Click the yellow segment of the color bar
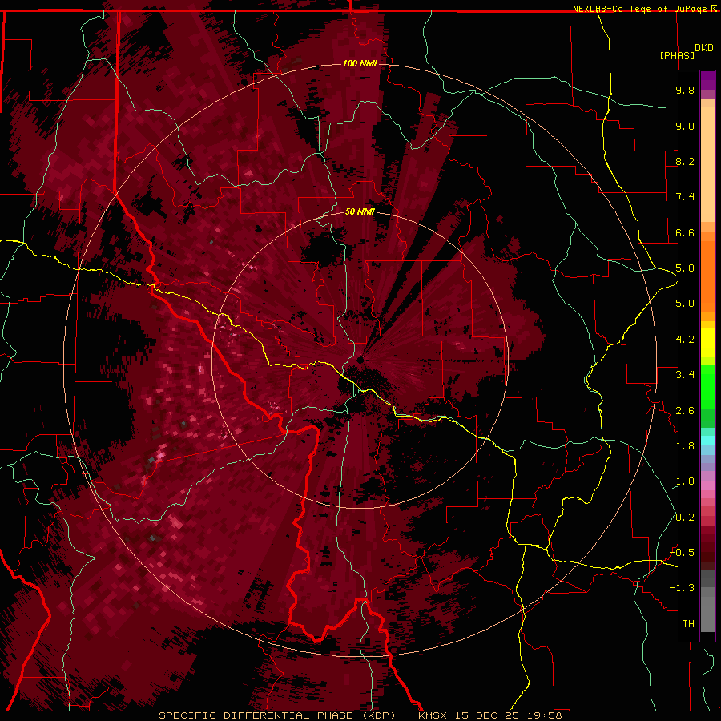The image size is (721, 721). pyautogui.click(x=707, y=343)
